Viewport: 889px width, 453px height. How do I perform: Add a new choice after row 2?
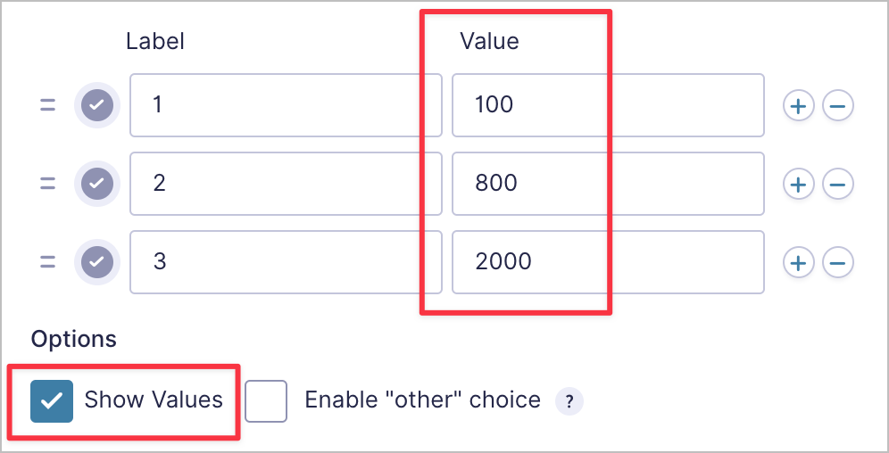(x=798, y=185)
